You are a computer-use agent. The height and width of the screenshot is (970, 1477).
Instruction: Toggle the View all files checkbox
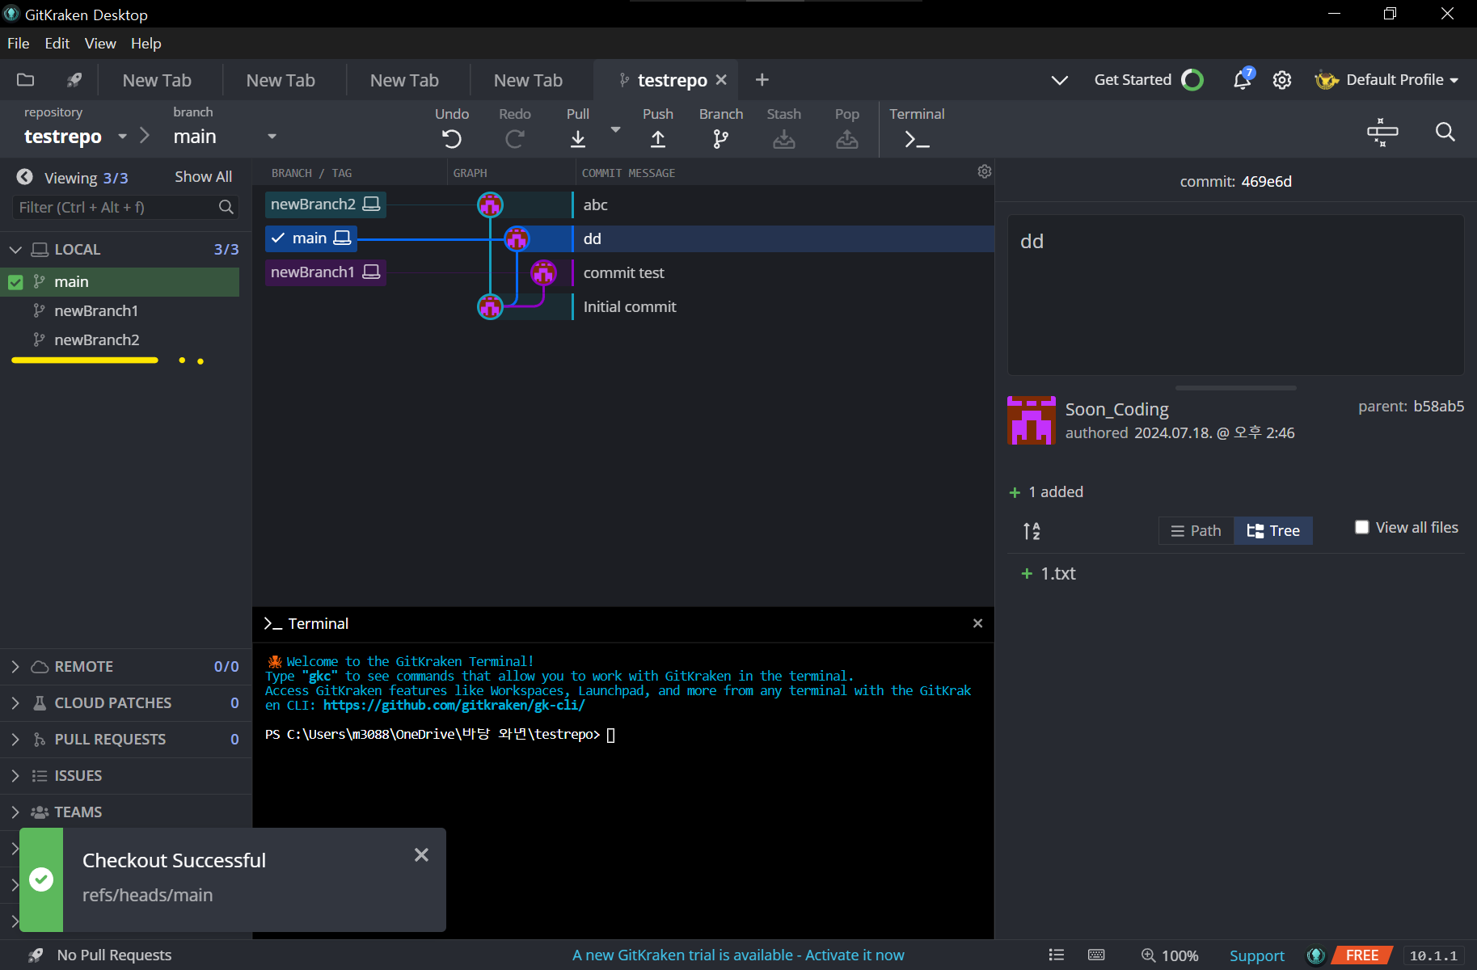click(1361, 527)
